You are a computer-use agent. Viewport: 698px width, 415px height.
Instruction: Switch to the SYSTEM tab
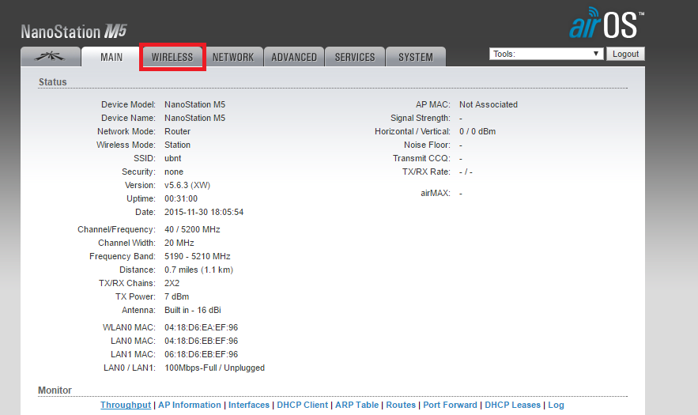pyautogui.click(x=416, y=57)
